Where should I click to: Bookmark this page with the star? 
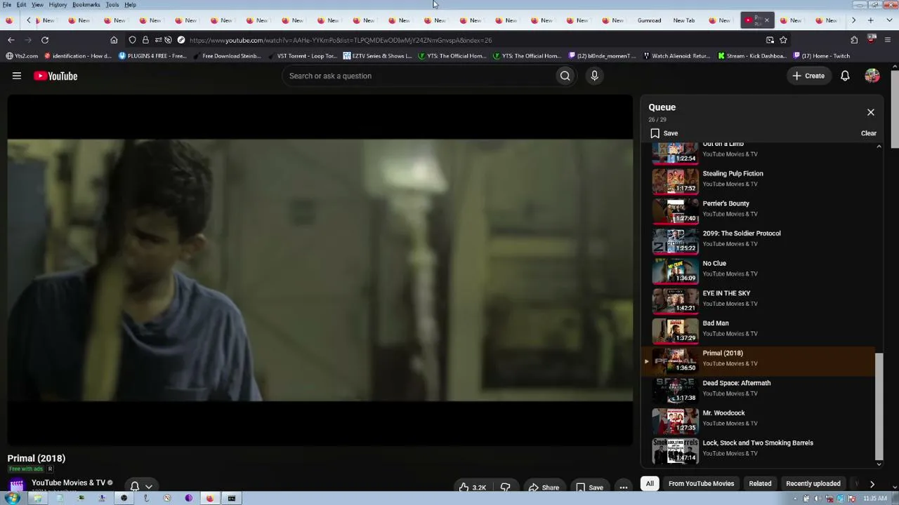click(x=783, y=40)
